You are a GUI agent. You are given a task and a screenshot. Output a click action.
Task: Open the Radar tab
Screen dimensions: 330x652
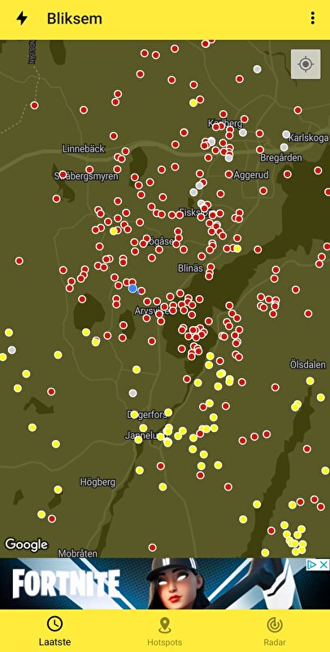tap(275, 631)
